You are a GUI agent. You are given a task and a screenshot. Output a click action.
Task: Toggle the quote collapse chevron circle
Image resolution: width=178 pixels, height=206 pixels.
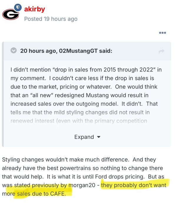pos(14,51)
